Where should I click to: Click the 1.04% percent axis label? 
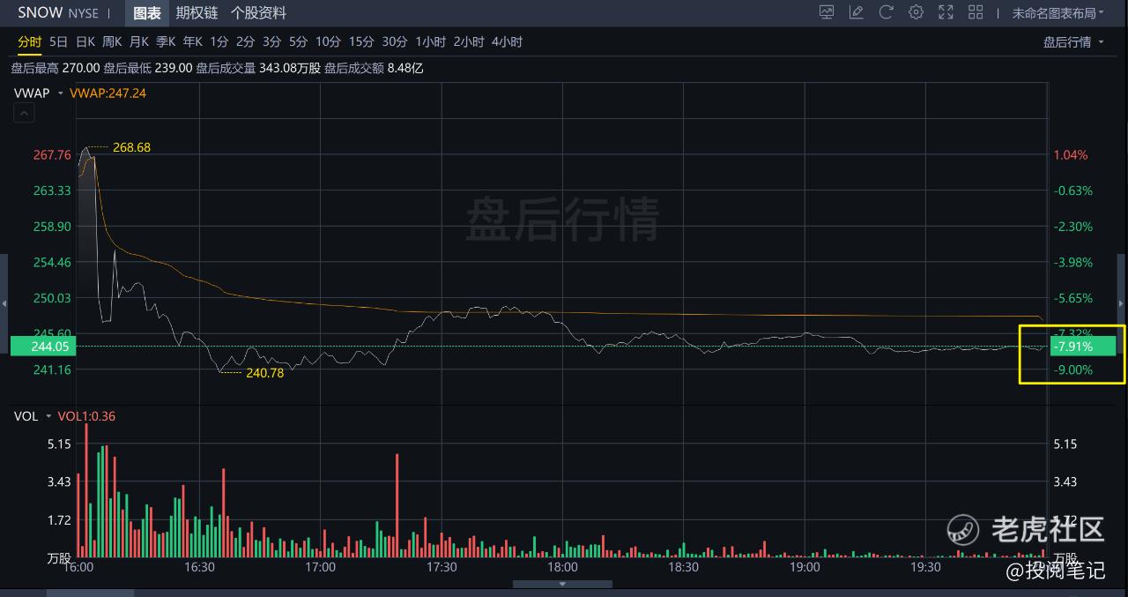point(1071,155)
